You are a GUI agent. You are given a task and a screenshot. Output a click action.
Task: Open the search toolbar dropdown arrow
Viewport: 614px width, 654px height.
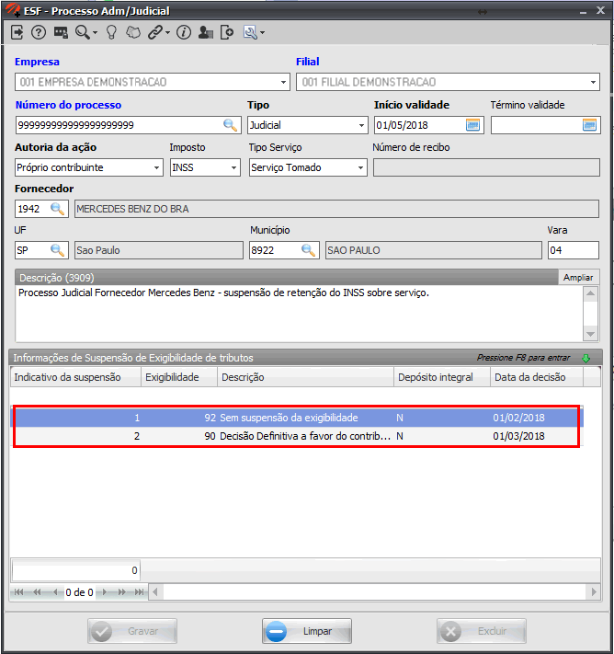pyautogui.click(x=95, y=32)
